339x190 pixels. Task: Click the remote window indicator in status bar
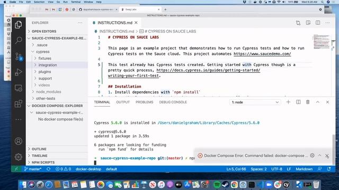tap(16, 169)
